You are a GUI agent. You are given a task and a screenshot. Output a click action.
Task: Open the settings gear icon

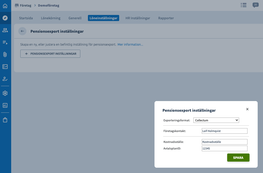point(5,93)
